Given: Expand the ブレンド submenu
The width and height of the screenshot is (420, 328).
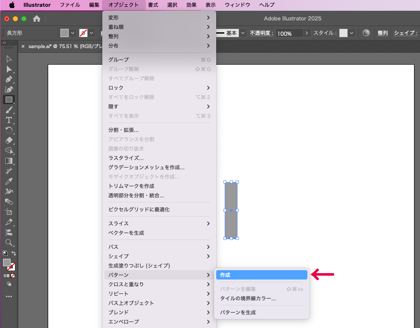Looking at the screenshot, I should (x=159, y=312).
